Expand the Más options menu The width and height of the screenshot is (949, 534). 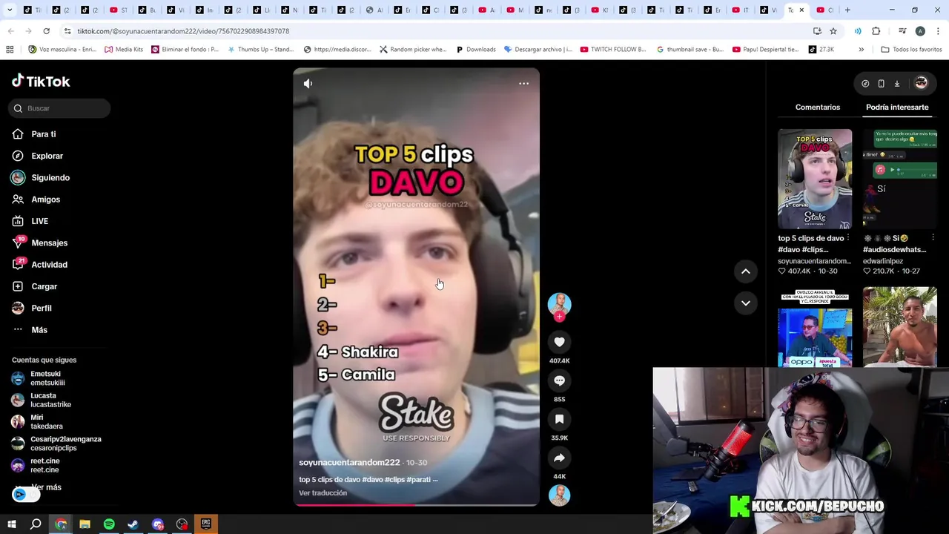coord(39,330)
